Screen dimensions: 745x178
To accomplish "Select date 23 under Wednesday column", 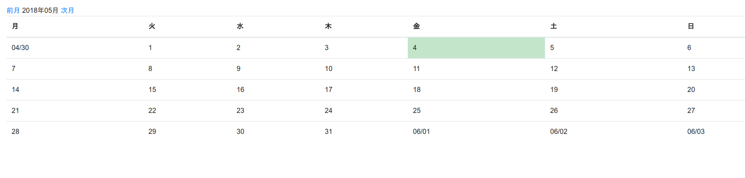I will click(x=240, y=110).
